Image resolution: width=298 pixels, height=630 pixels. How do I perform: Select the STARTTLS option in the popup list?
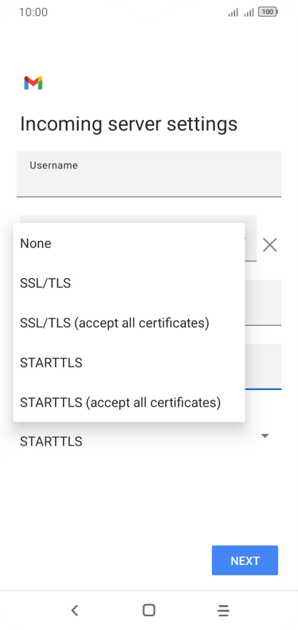pos(129,363)
